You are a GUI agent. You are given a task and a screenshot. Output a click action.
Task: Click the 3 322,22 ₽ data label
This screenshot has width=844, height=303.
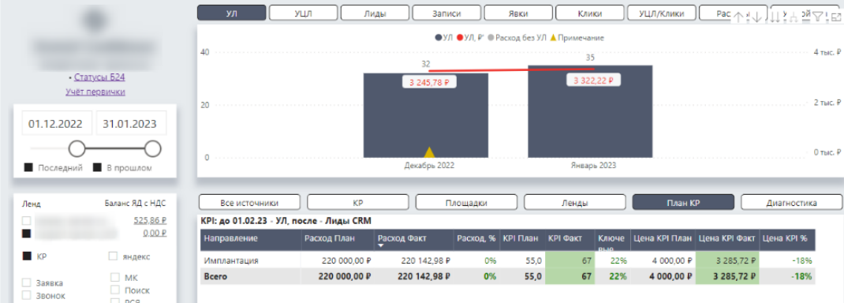pos(594,80)
